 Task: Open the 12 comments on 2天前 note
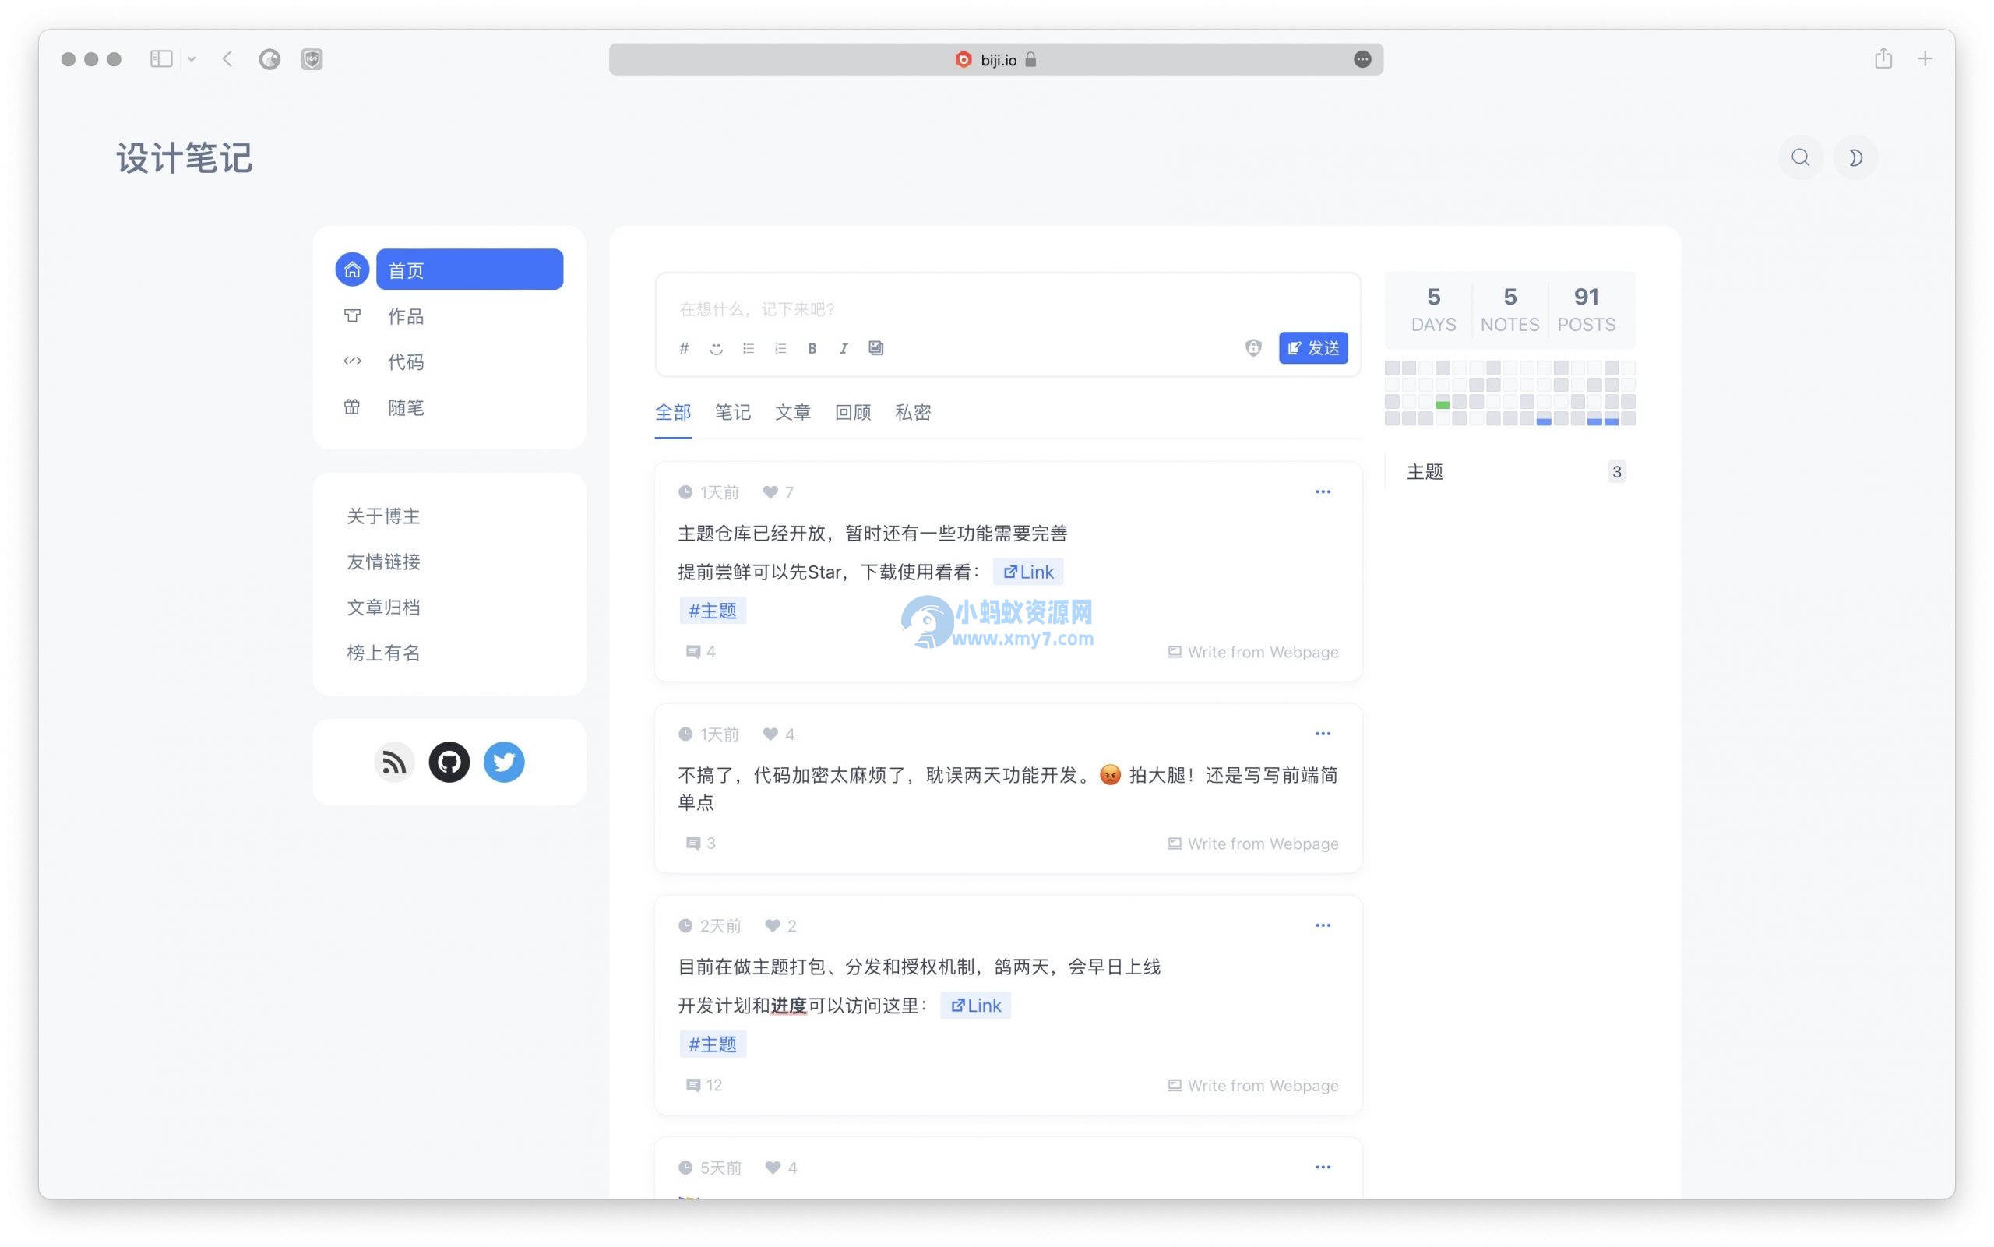pos(704,1085)
